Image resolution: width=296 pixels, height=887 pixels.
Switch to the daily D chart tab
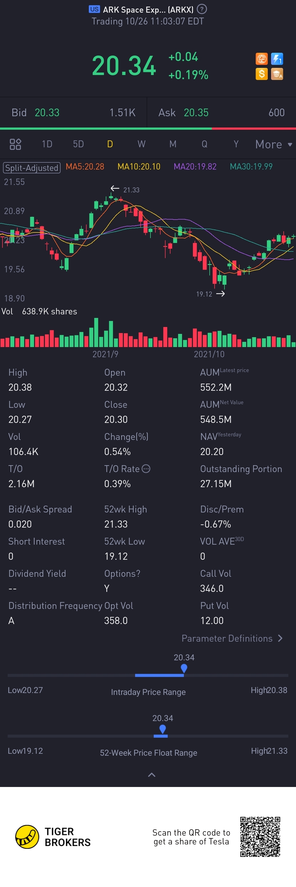(x=110, y=144)
